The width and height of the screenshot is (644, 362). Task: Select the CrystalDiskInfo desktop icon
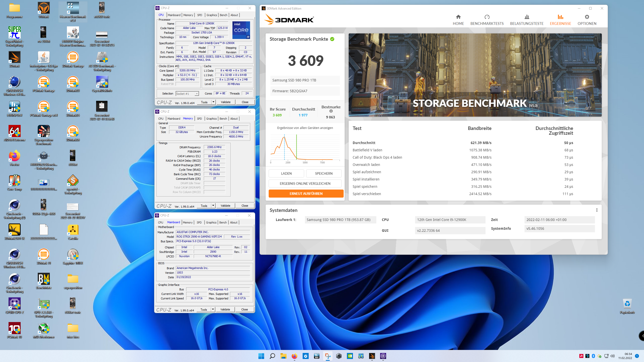(102, 84)
